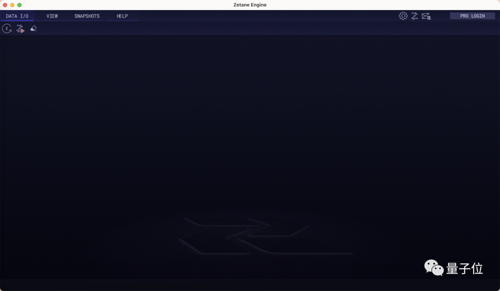500x291 pixels.
Task: Switch to the VIEW tab
Action: [x=52, y=16]
